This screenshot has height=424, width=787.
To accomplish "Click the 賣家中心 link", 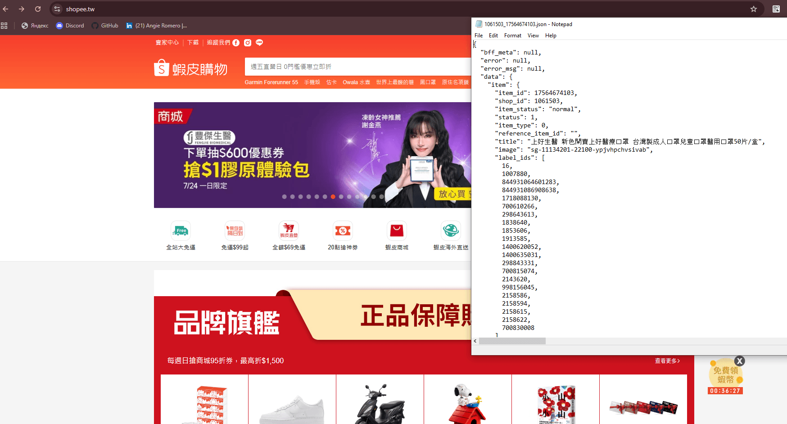I will pyautogui.click(x=167, y=42).
